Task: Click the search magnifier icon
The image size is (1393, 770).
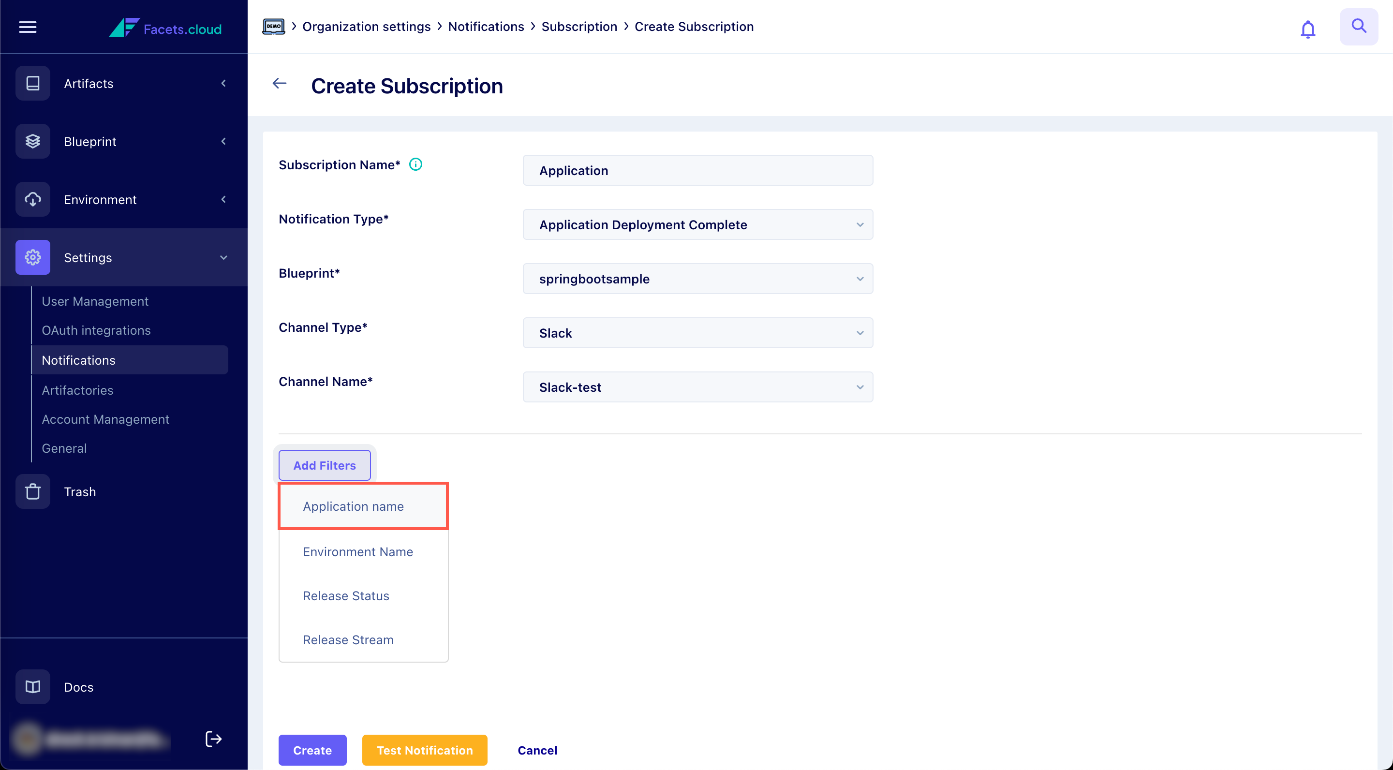Action: [x=1358, y=27]
